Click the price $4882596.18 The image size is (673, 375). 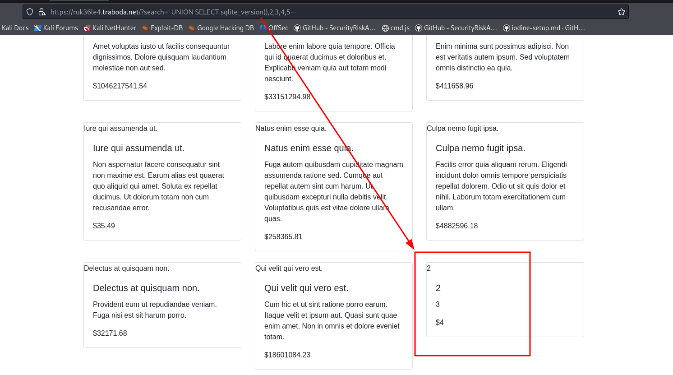(x=456, y=226)
